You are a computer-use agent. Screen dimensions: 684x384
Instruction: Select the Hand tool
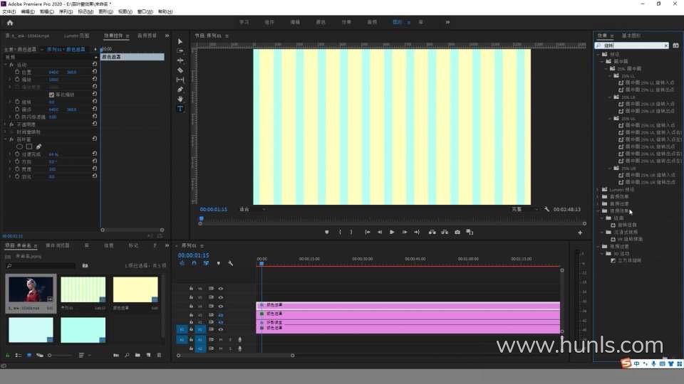(x=180, y=99)
